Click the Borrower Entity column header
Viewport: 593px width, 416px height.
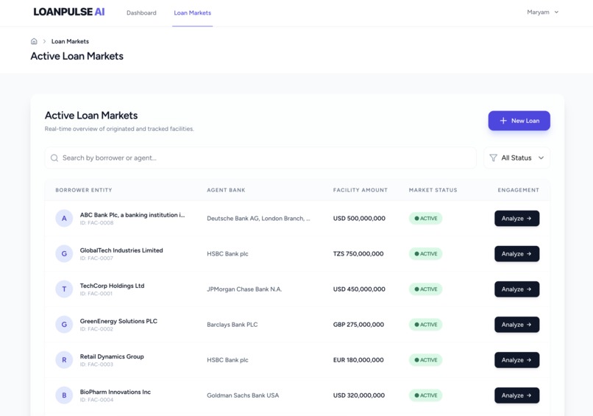(x=84, y=190)
